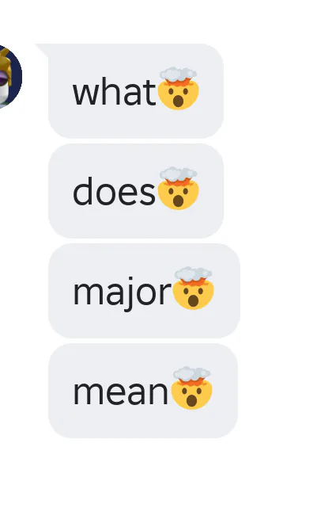The width and height of the screenshot is (336, 512).
Task: Click the exploding head emoji after "what"
Action: click(179, 89)
